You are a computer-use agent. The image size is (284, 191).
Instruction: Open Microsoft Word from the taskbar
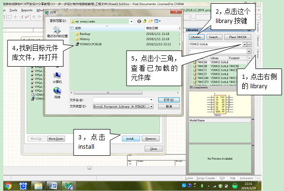point(53,186)
